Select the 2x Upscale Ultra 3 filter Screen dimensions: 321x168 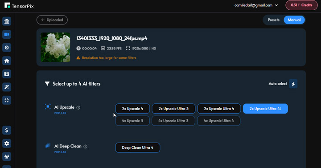point(173,109)
